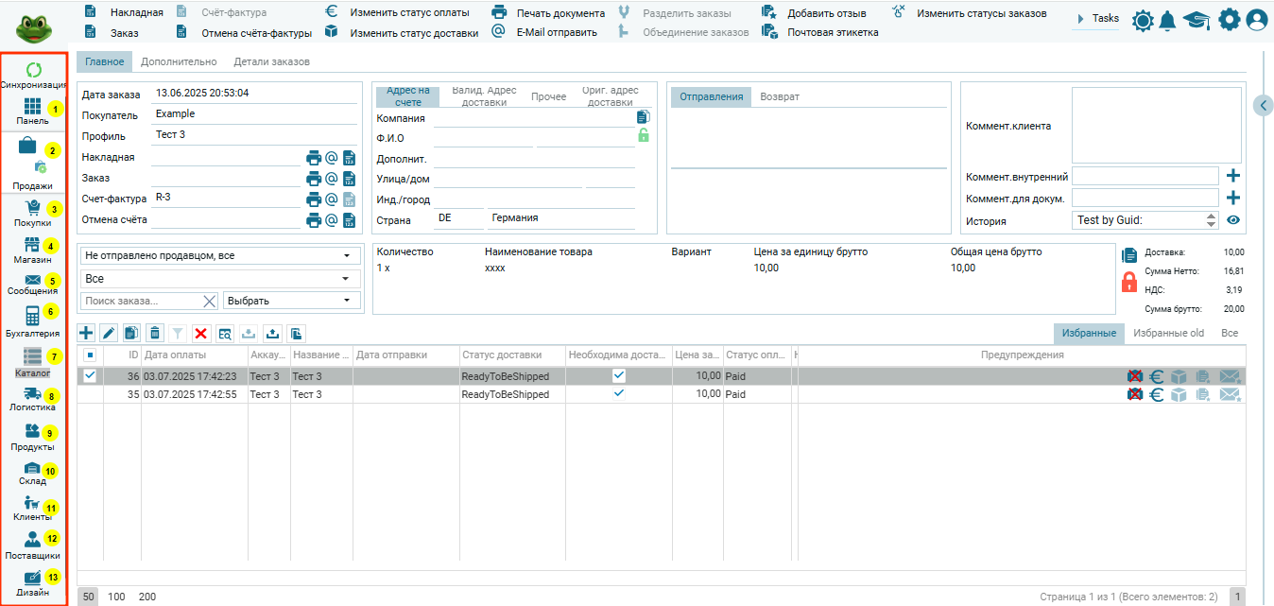Image resolution: width=1274 pixels, height=606 pixels.
Task: Expand the 'Выбрать' dropdown
Action: tap(292, 301)
